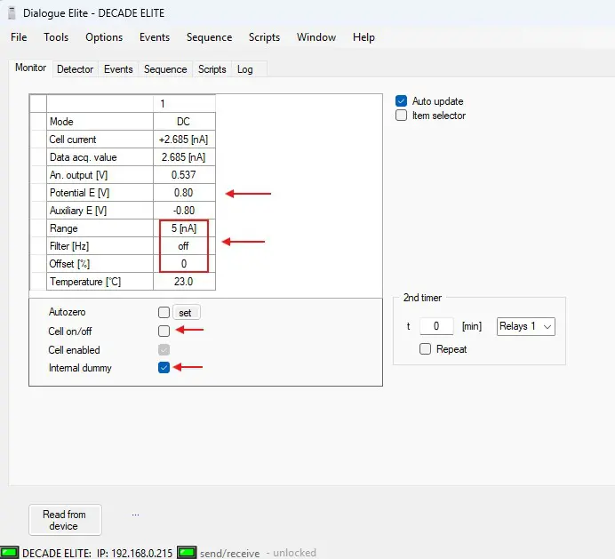Open the File menu
This screenshot has height=559, width=615.
[19, 37]
